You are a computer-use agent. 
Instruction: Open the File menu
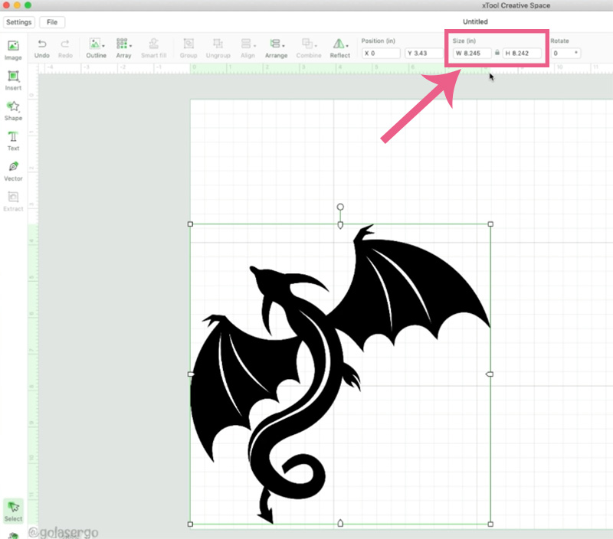52,22
